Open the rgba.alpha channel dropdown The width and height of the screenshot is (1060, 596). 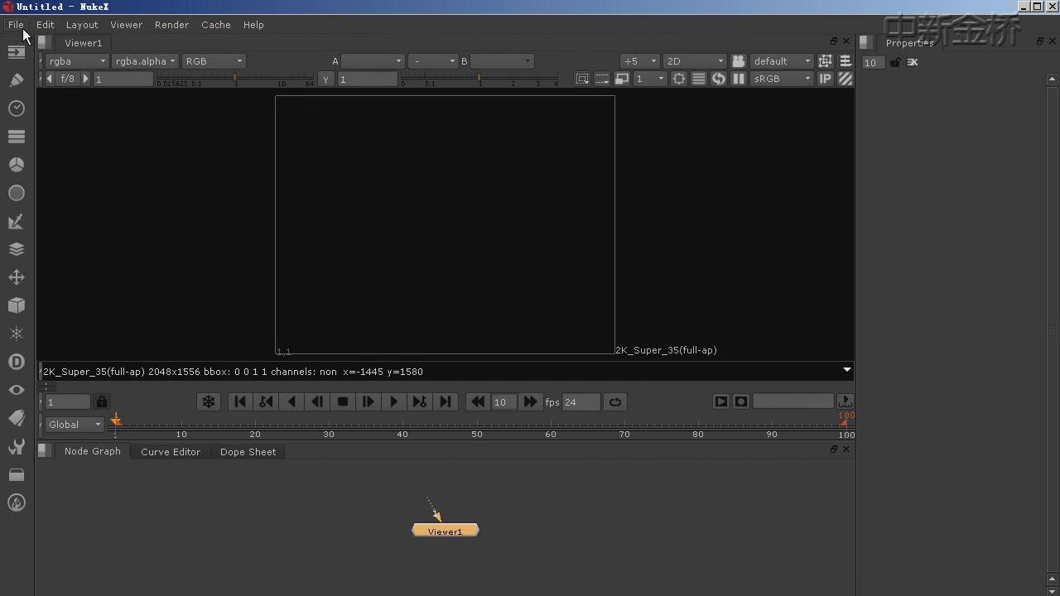coord(145,61)
